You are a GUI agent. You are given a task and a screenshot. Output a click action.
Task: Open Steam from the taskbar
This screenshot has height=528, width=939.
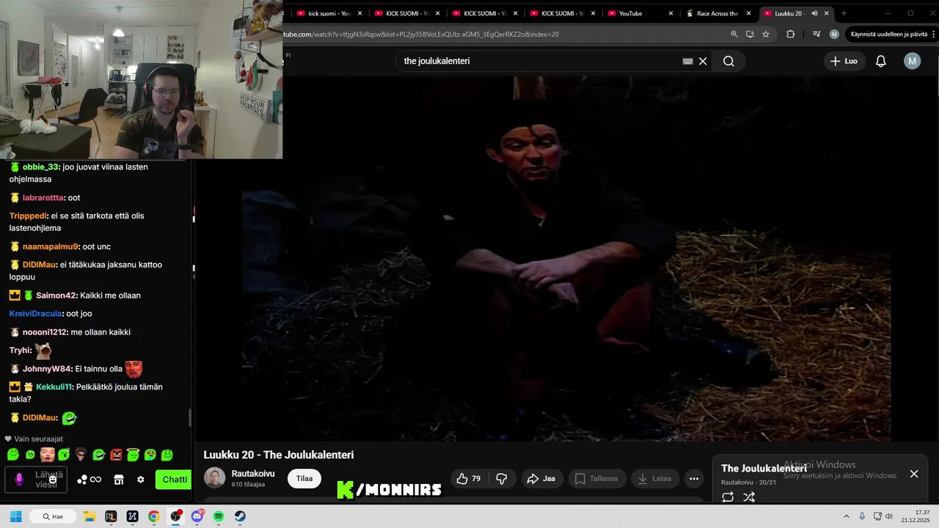(240, 516)
